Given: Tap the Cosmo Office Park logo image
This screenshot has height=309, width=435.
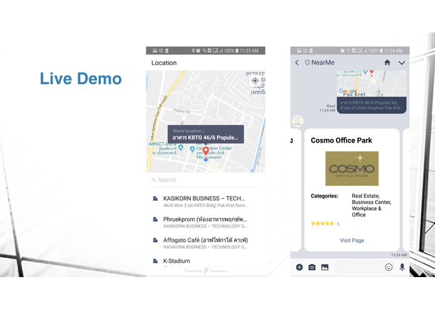Looking at the screenshot, I should [x=352, y=168].
